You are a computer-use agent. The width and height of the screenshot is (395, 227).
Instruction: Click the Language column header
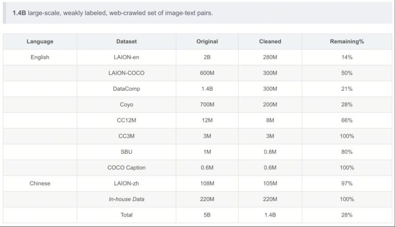click(x=40, y=41)
